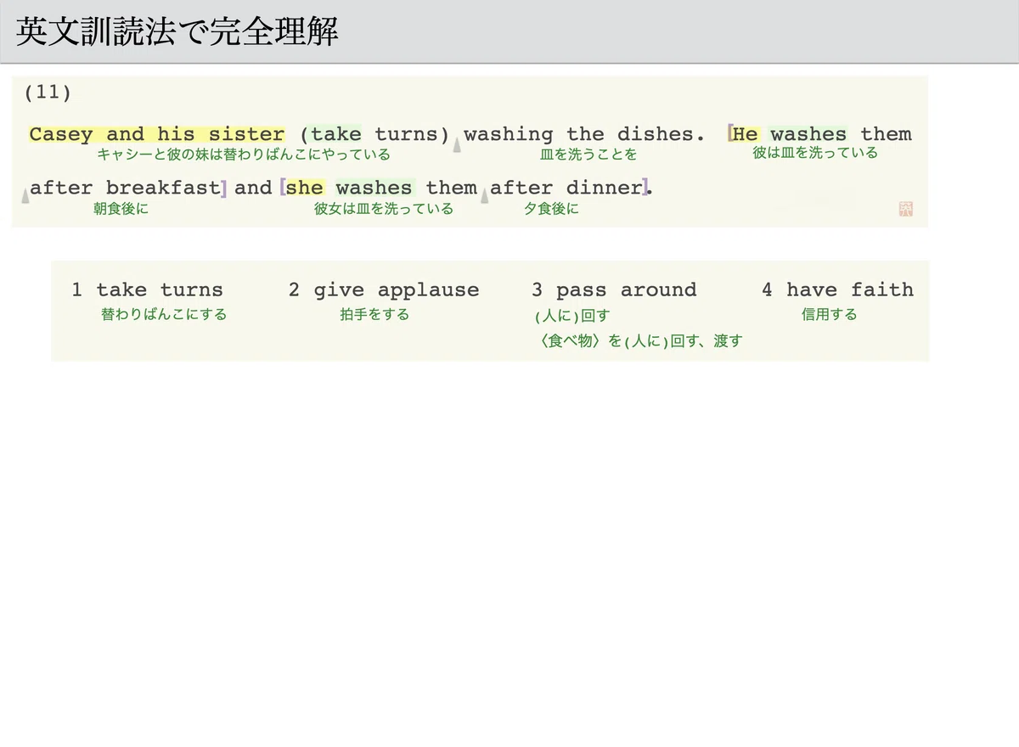The image size is (1019, 747).
Task: Click the word 'and' between the bracketed clauses
Action: 253,188
